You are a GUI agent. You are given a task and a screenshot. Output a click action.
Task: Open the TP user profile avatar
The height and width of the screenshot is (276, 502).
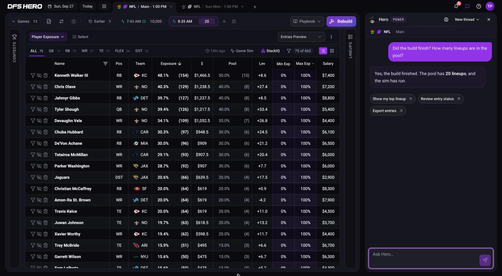click(x=490, y=6)
